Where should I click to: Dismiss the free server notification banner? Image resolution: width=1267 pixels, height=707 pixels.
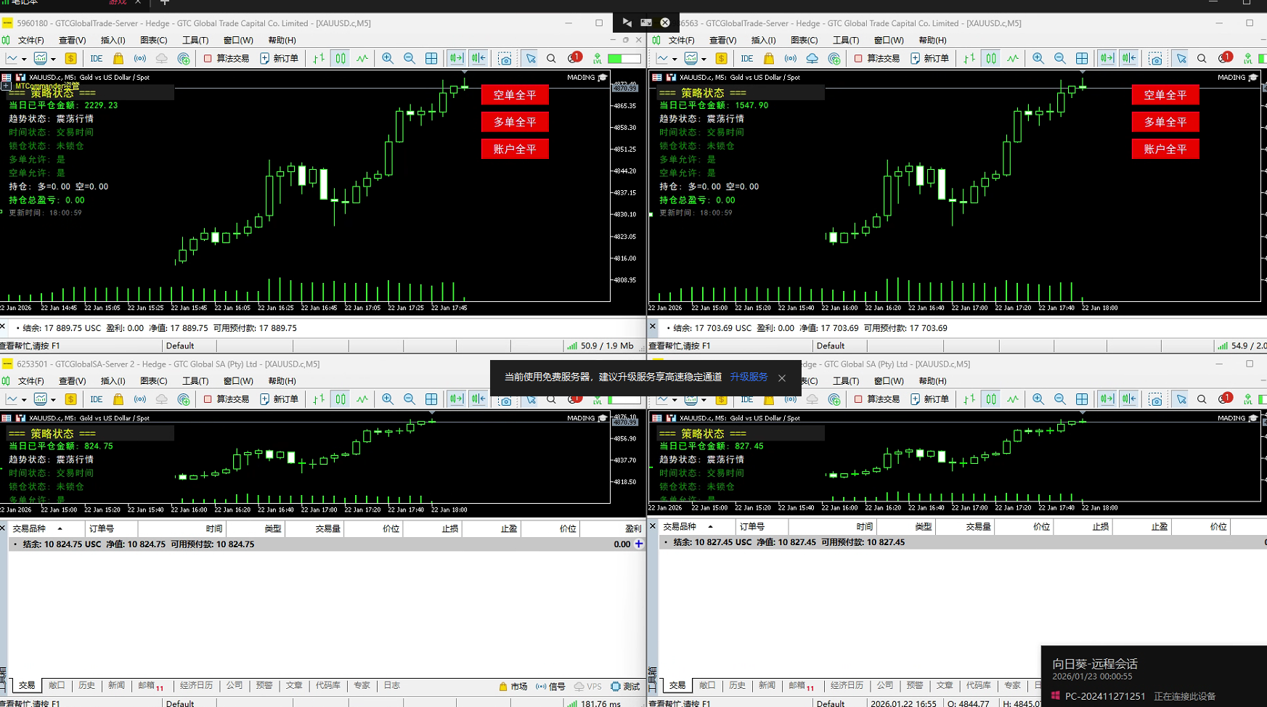tap(782, 378)
